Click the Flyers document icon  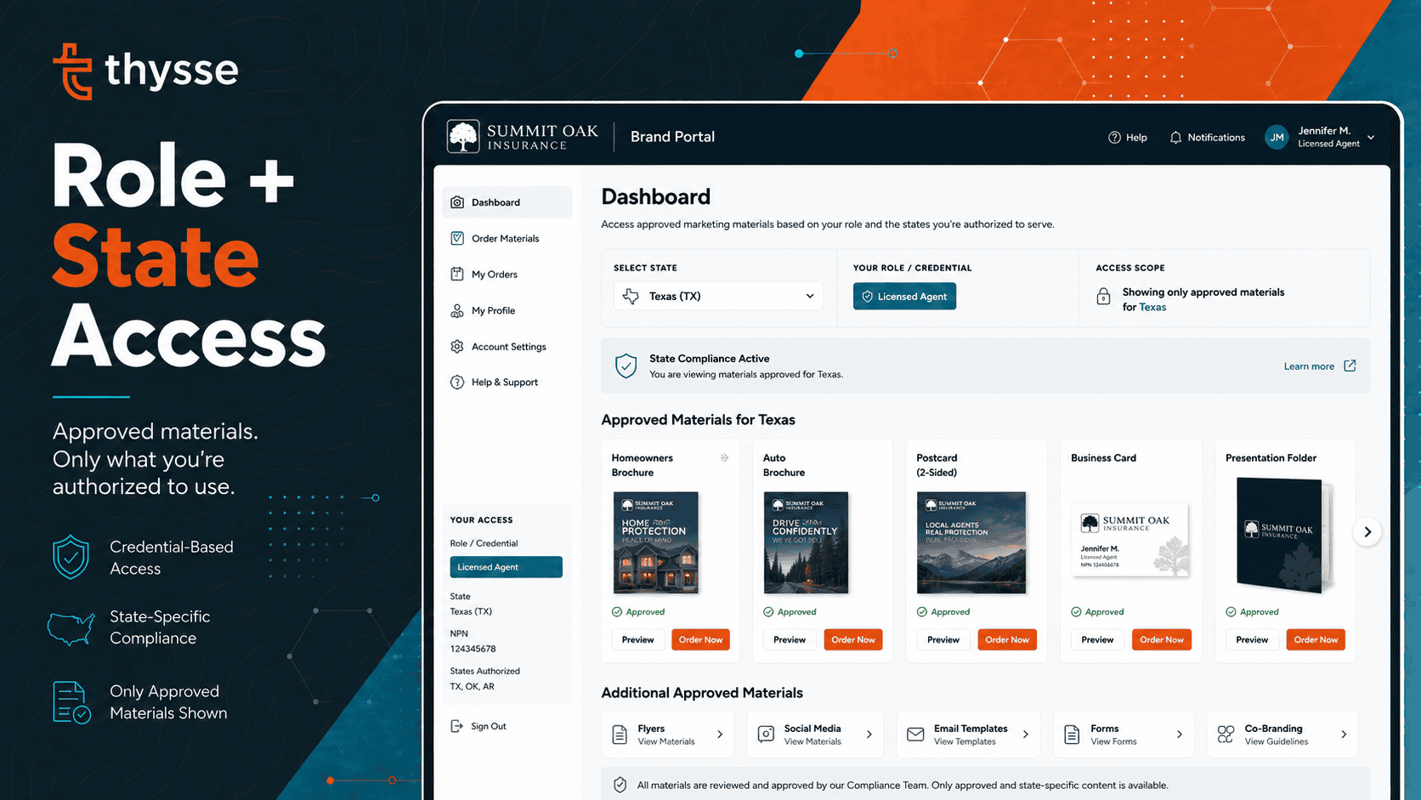[620, 735]
